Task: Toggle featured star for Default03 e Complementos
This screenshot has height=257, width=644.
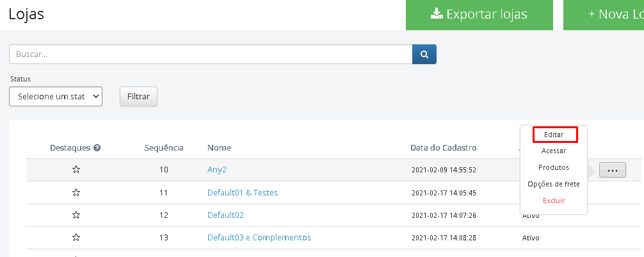Action: (x=76, y=237)
